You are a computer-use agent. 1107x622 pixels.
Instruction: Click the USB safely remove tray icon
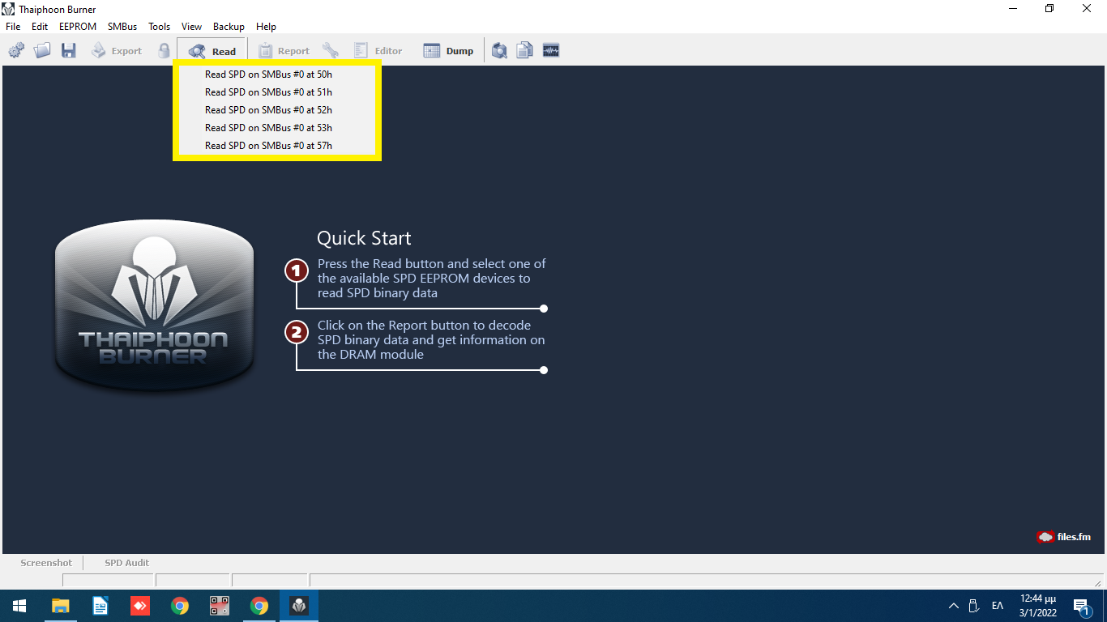point(975,606)
